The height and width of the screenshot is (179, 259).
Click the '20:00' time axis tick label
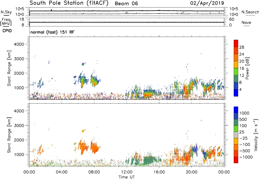click(x=191, y=172)
